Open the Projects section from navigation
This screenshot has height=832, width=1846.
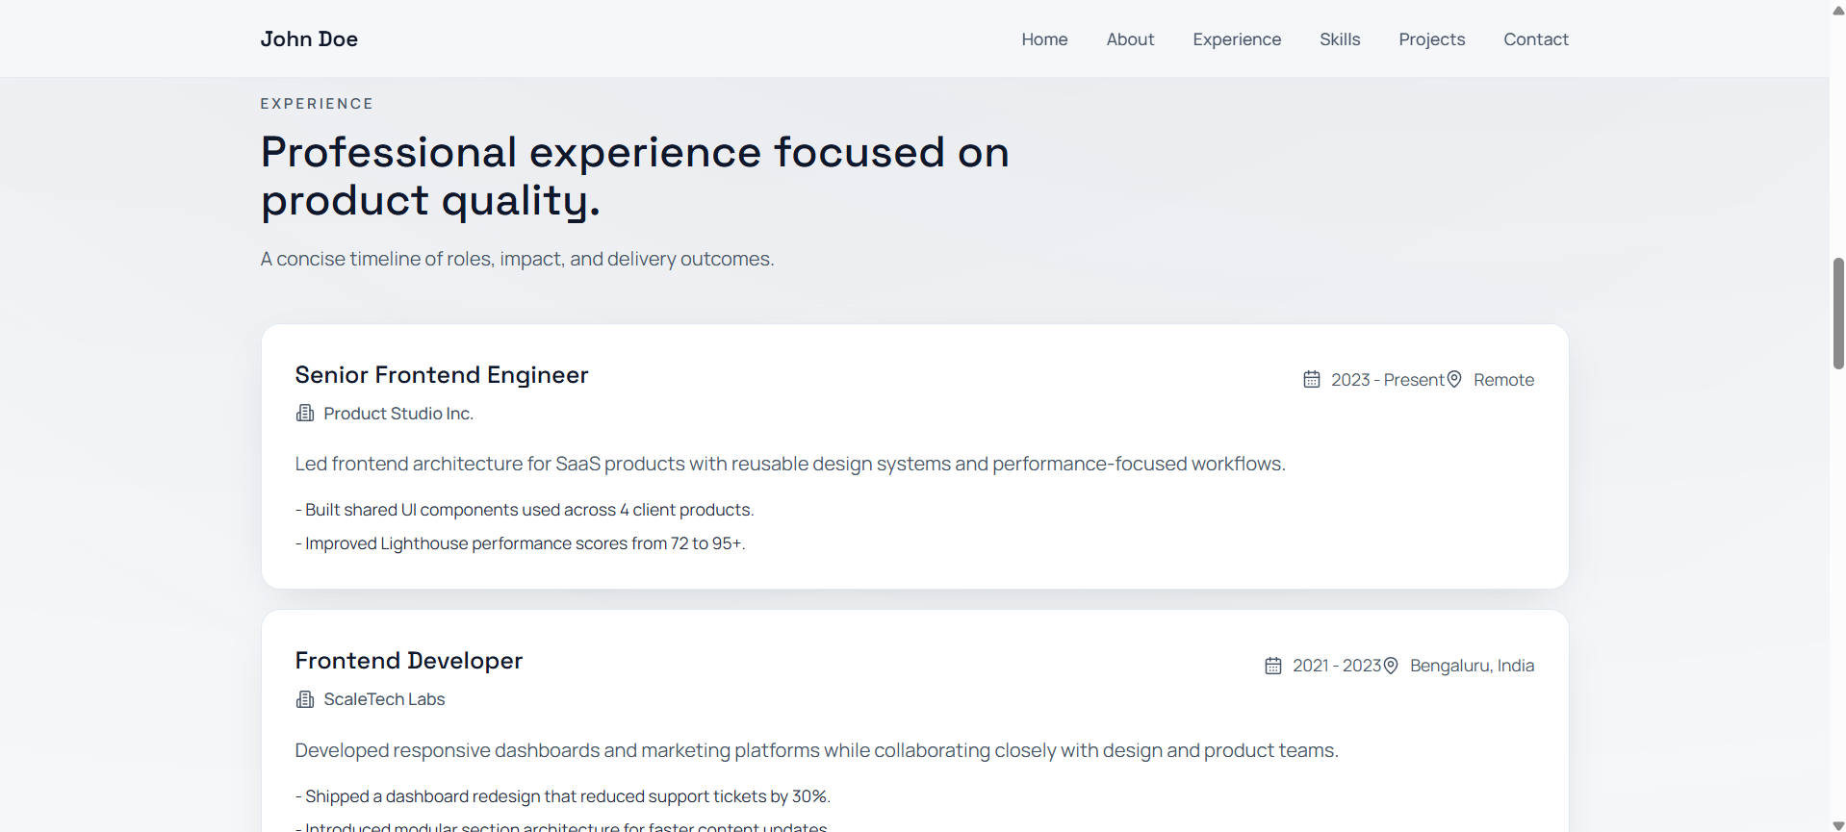click(x=1432, y=39)
